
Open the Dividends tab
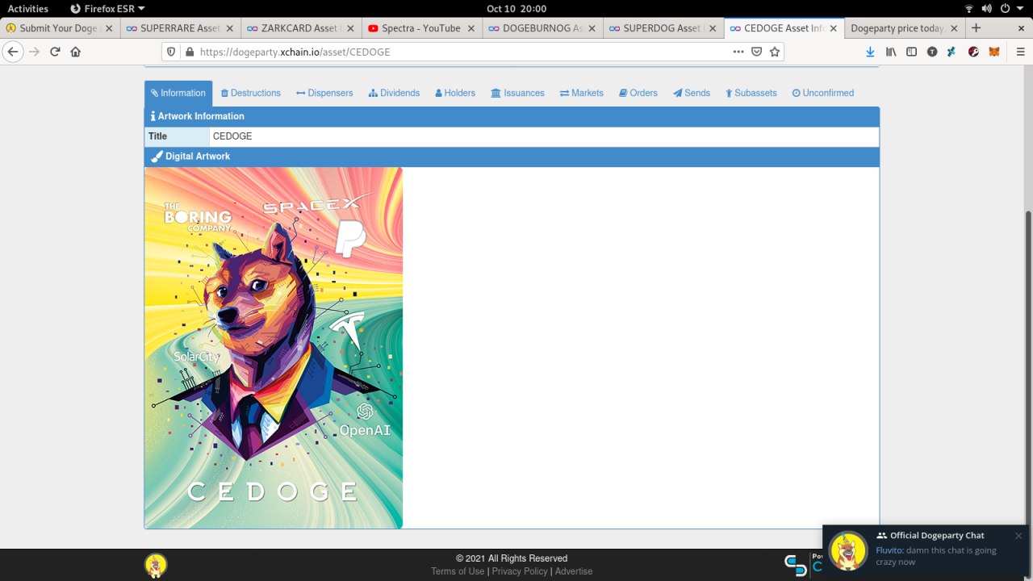click(x=395, y=94)
